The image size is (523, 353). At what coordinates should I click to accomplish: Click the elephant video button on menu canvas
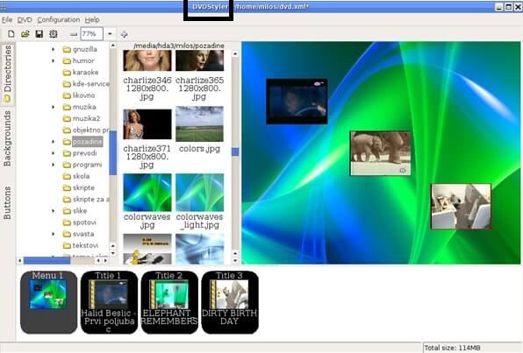pyautogui.click(x=380, y=153)
